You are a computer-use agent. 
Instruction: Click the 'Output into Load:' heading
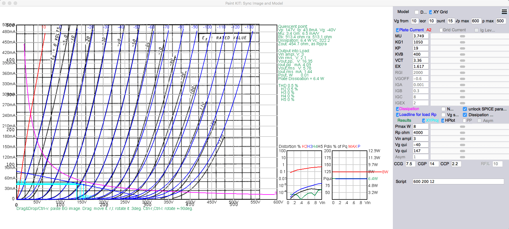click(294, 51)
